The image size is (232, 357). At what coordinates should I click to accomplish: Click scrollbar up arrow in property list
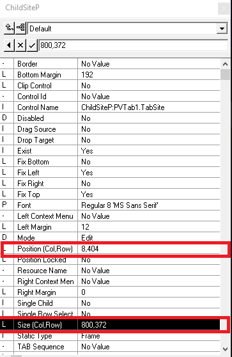tap(225, 64)
